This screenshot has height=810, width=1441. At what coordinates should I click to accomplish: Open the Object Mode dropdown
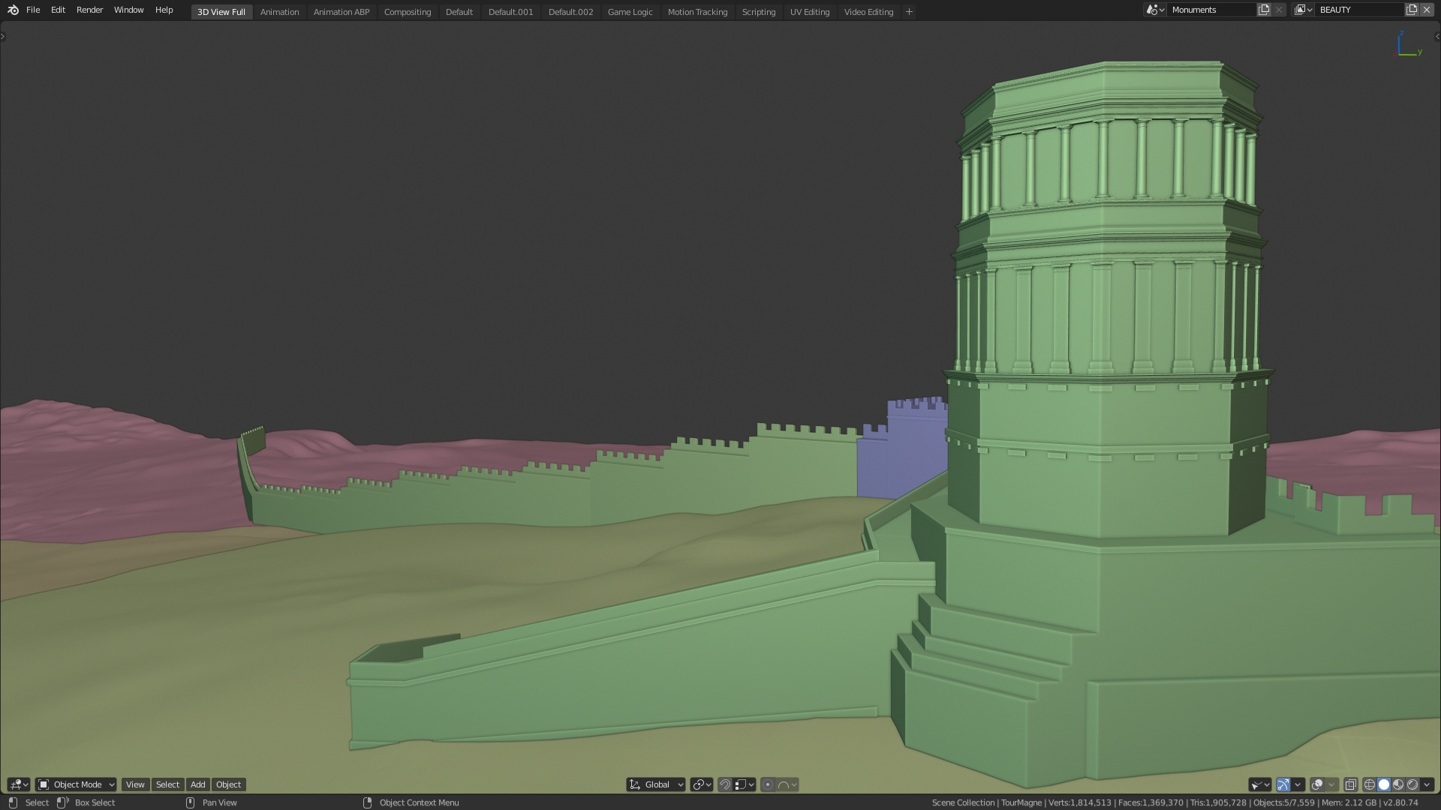pos(76,784)
